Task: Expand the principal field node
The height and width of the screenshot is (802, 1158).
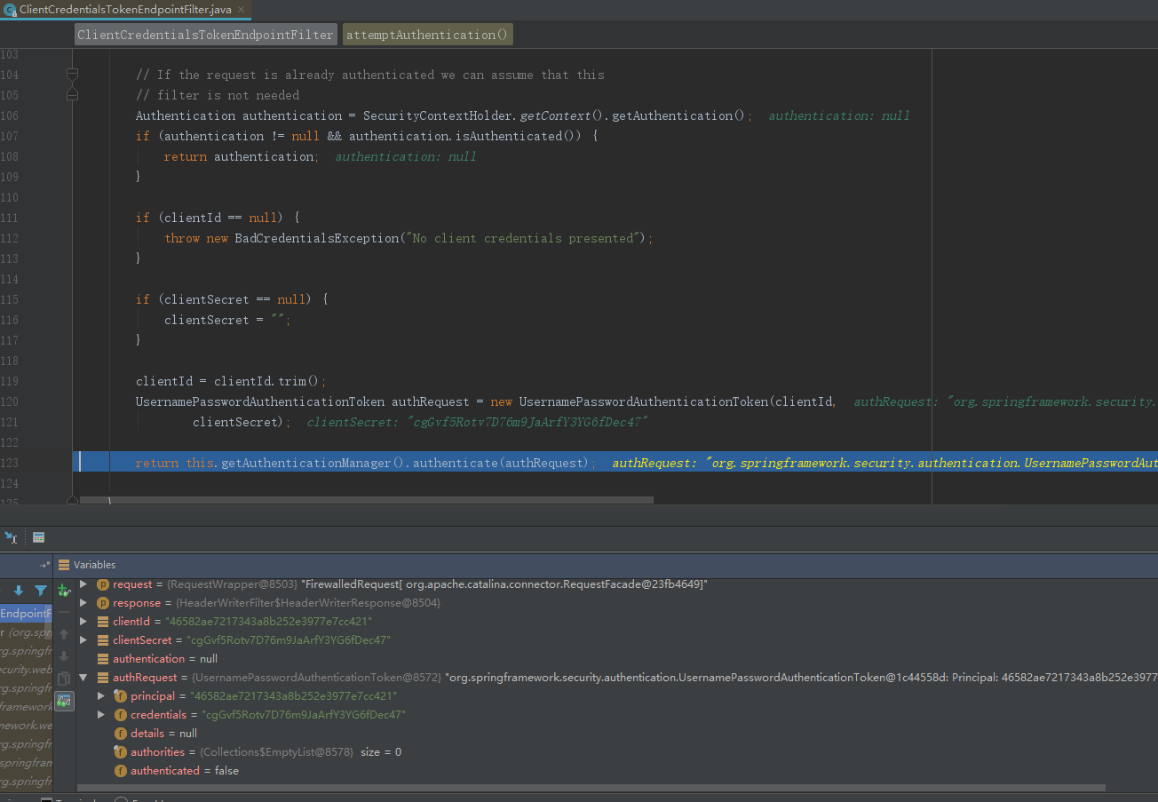Action: [x=101, y=695]
